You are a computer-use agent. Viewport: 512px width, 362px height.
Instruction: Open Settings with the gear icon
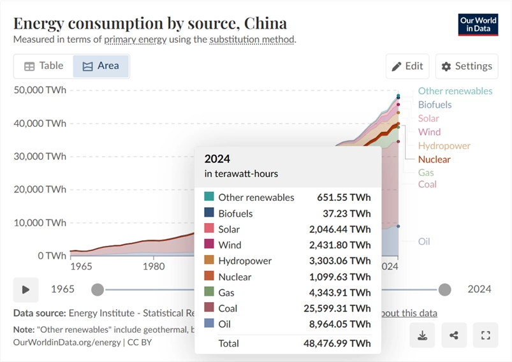click(467, 66)
